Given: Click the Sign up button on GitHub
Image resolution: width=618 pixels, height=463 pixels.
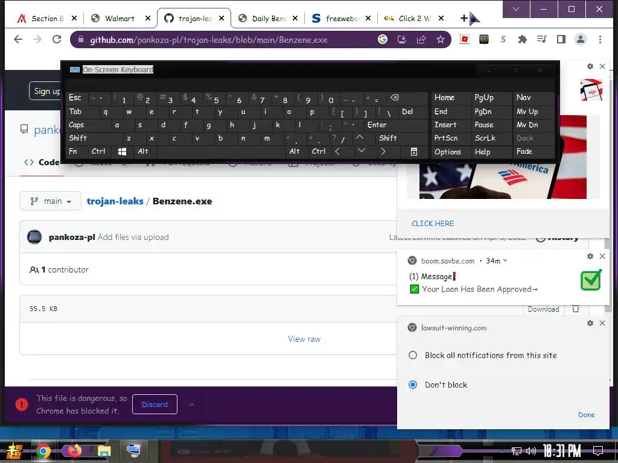Looking at the screenshot, I should pos(46,92).
